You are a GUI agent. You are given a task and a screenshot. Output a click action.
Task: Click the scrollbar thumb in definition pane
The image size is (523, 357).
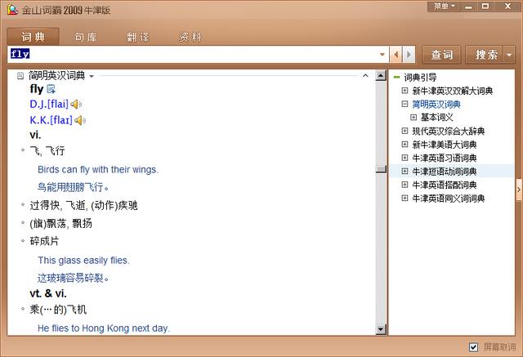[x=381, y=169]
